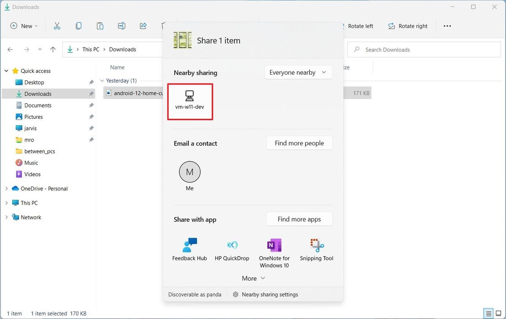Email the file to Me contact
The width and height of the screenshot is (506, 319).
[x=190, y=172]
